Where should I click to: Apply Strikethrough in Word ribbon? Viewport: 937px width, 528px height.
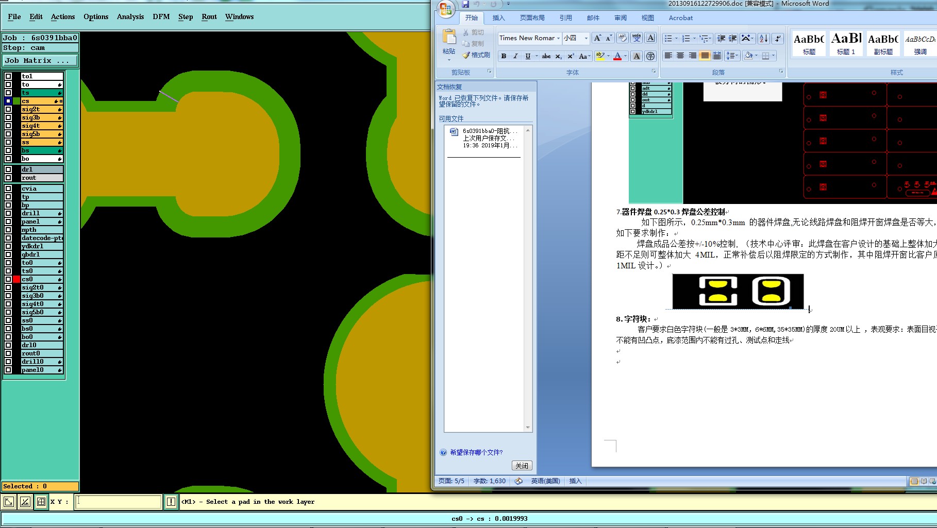[x=546, y=56]
